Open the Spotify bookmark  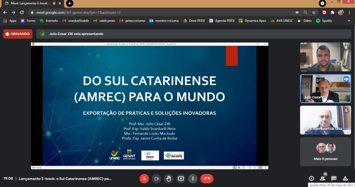324,21
